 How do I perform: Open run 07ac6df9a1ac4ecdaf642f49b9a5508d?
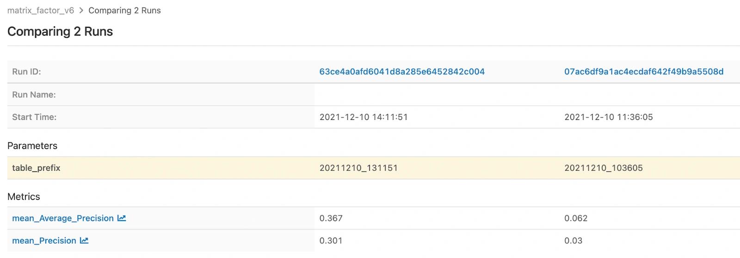pyautogui.click(x=644, y=72)
